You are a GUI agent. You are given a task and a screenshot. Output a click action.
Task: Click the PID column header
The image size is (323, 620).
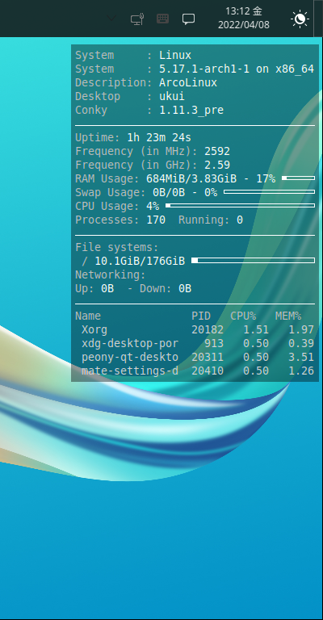coord(201,316)
